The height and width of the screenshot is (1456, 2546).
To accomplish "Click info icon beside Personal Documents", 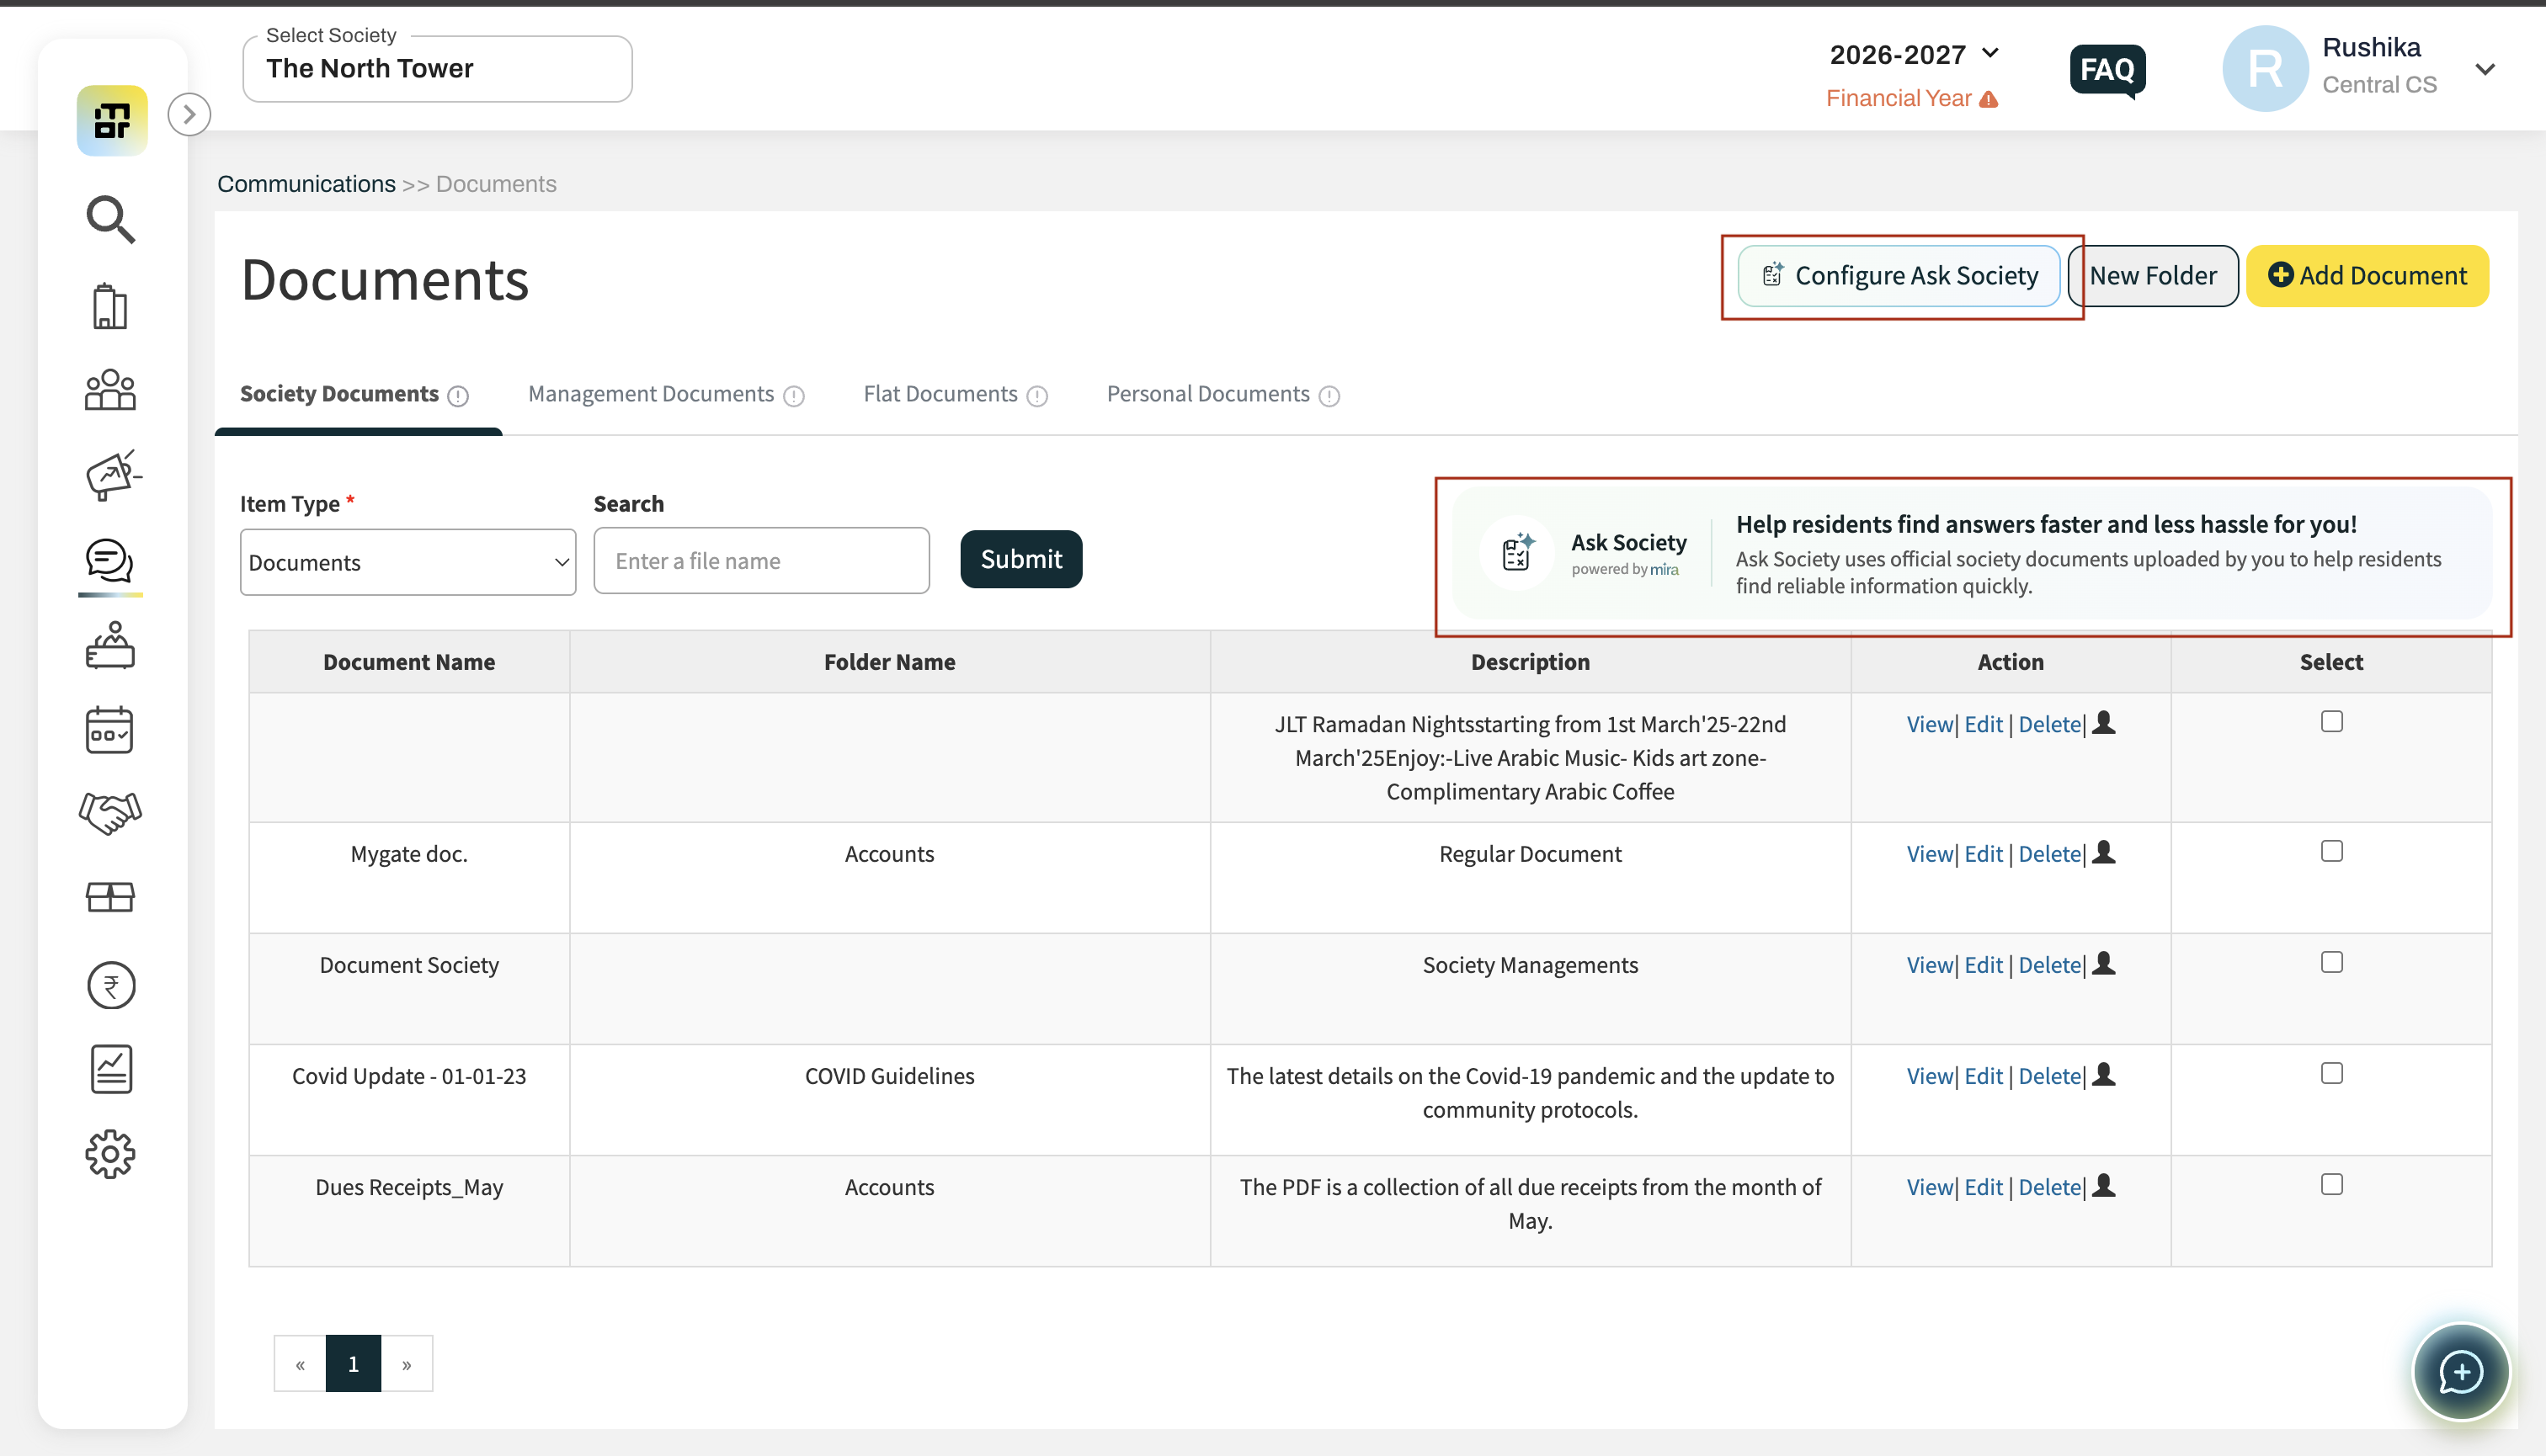I will [1329, 396].
